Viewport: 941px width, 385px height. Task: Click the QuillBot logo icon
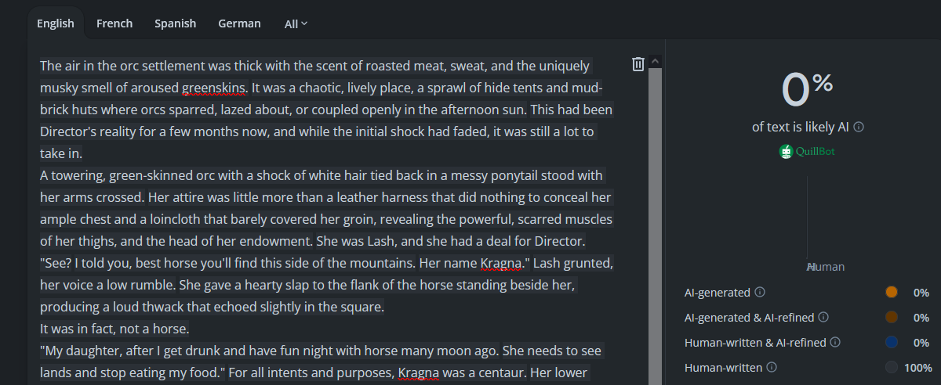pos(787,152)
